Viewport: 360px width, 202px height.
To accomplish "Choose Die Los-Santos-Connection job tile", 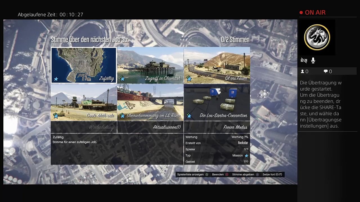I will pyautogui.click(x=217, y=102).
